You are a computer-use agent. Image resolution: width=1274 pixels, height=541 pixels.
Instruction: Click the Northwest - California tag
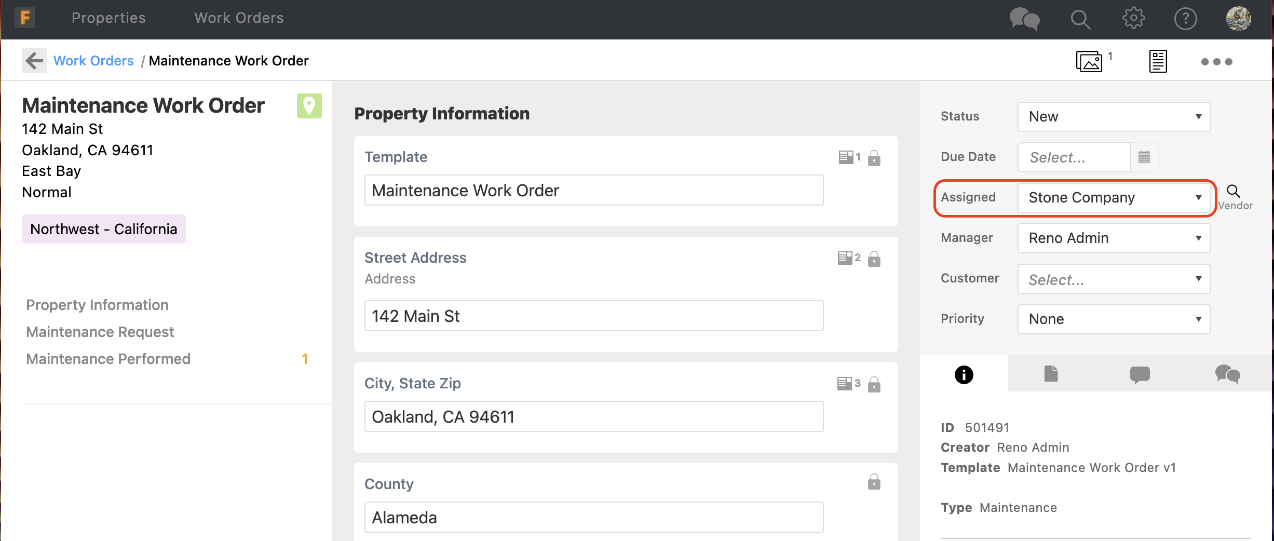coord(104,229)
